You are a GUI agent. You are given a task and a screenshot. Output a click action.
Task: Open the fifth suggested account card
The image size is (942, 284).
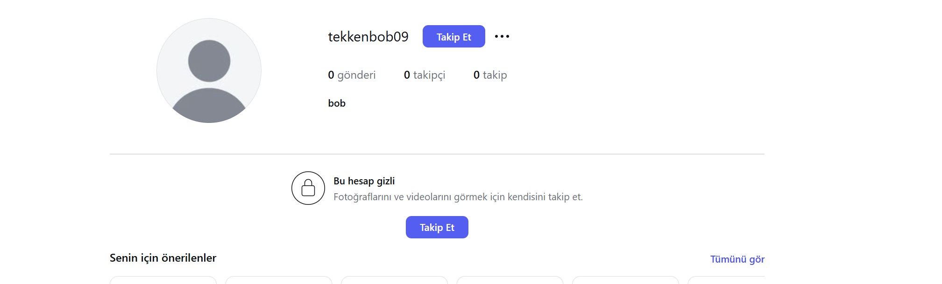pyautogui.click(x=625, y=280)
